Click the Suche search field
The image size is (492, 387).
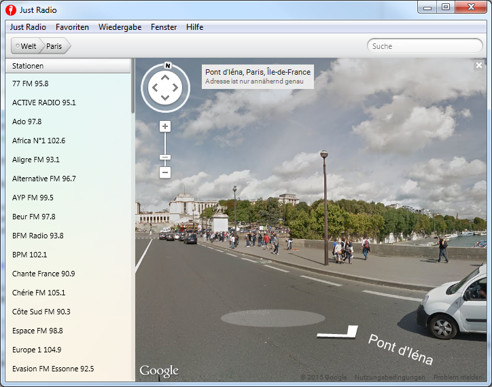coord(425,46)
